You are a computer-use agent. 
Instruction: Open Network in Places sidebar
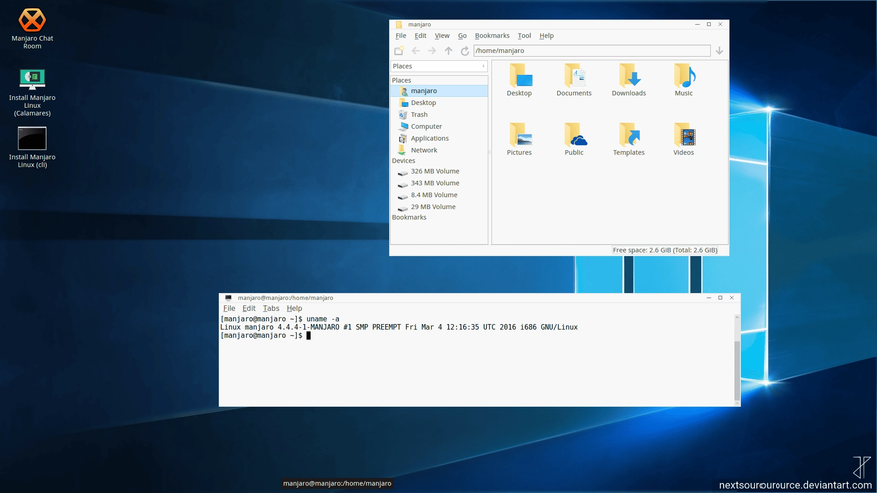pyautogui.click(x=439, y=150)
